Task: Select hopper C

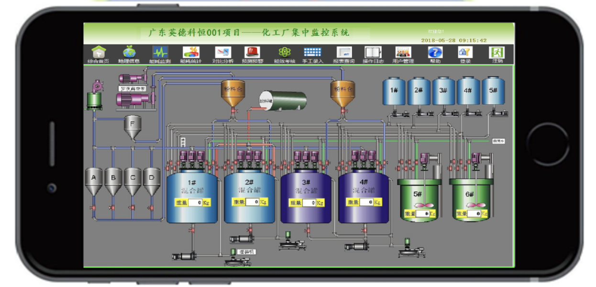Action: 132,182
